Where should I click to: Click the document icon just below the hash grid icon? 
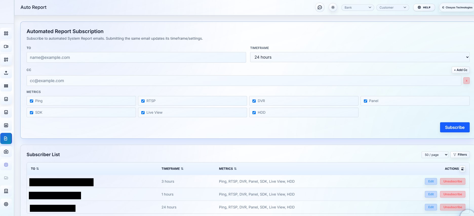[6, 99]
